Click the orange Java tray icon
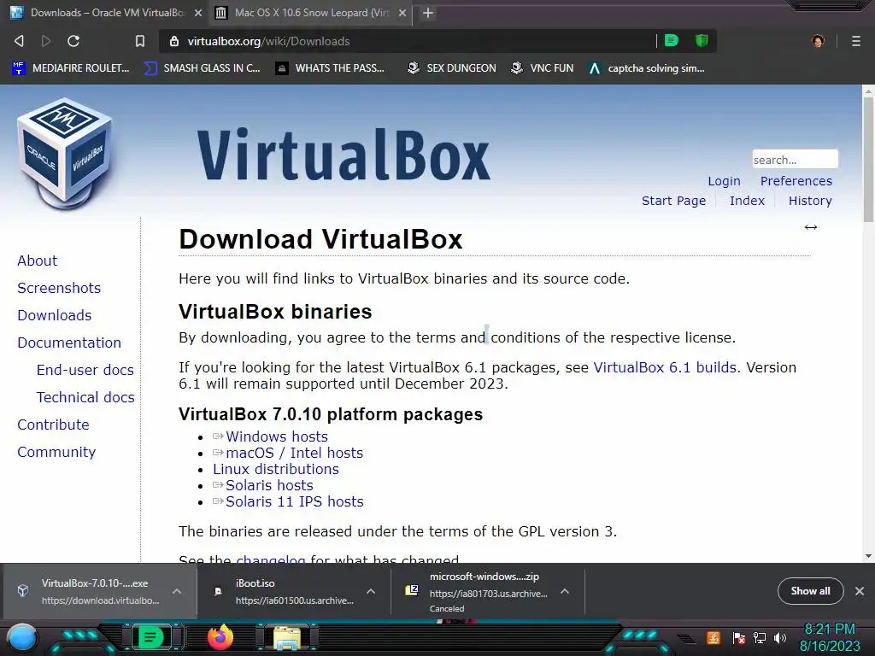Image resolution: width=875 pixels, height=656 pixels. [x=714, y=637]
